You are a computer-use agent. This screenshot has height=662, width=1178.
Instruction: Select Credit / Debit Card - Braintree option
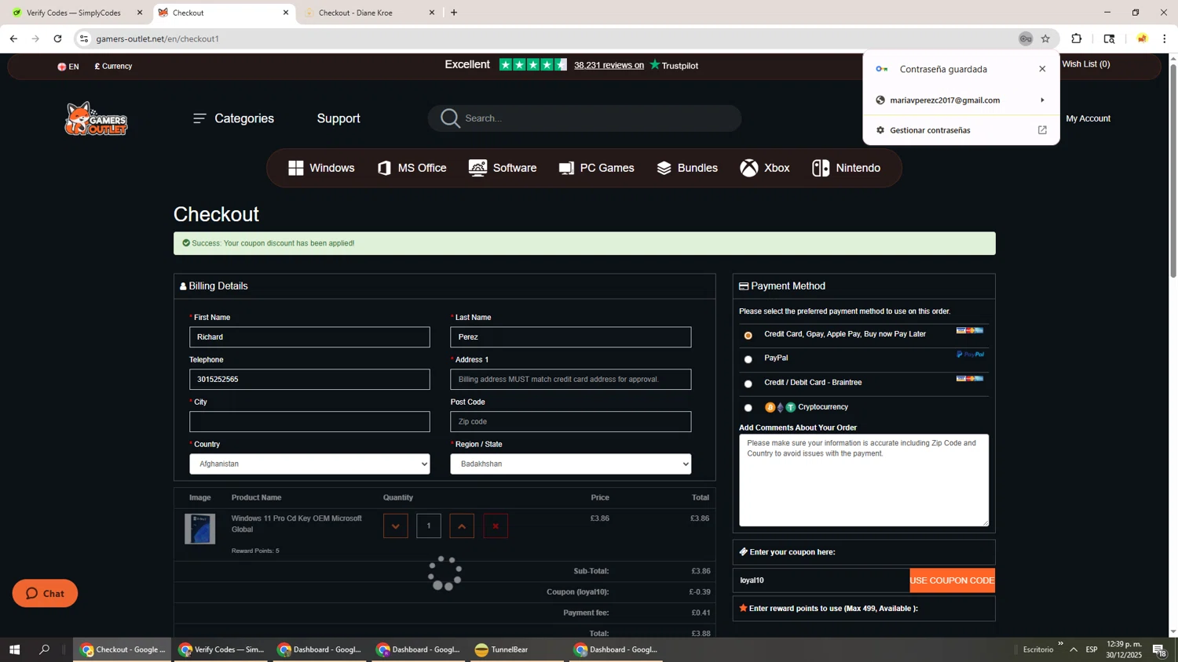[x=748, y=384]
